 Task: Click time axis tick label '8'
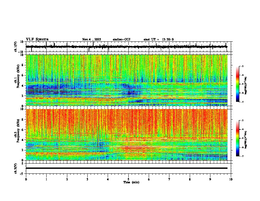(x=190, y=179)
